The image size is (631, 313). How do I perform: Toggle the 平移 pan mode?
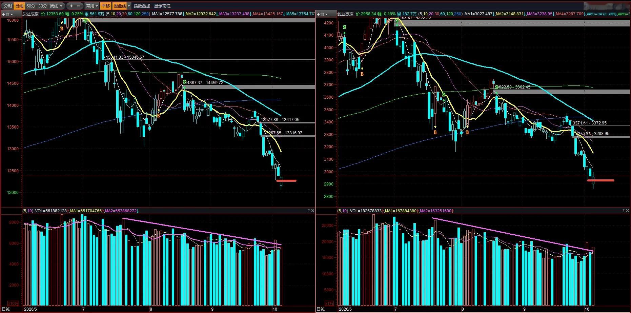click(x=105, y=6)
